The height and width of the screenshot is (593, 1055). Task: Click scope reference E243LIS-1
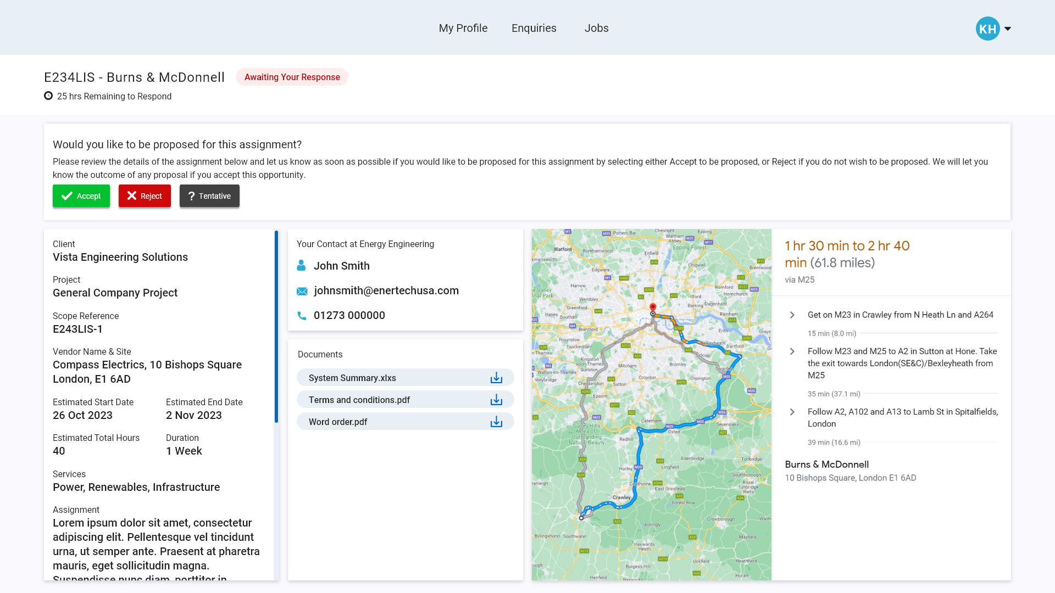click(x=77, y=329)
